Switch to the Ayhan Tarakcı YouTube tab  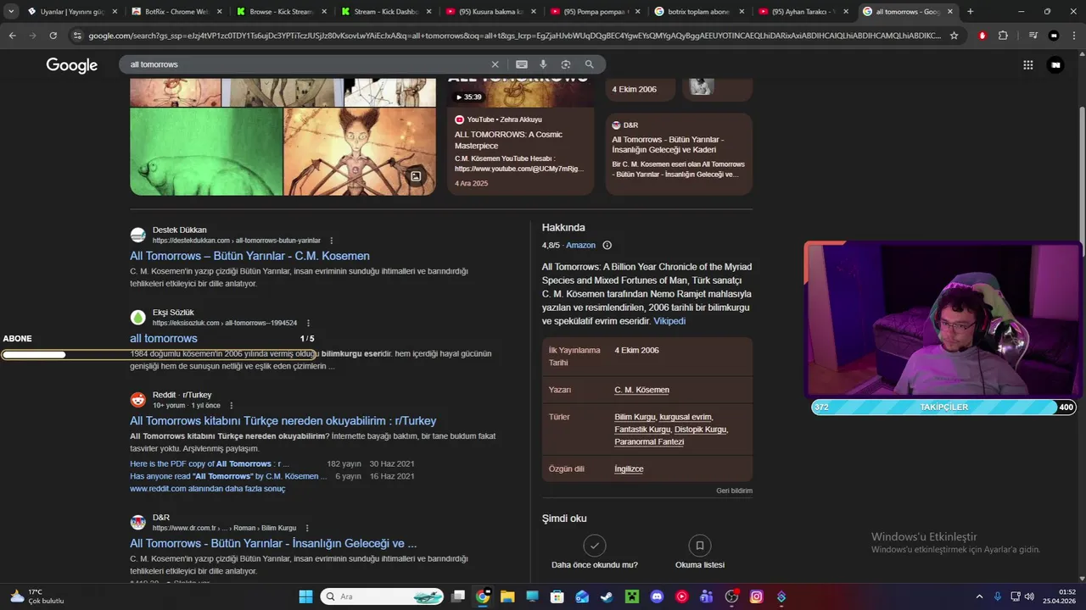pos(803,12)
